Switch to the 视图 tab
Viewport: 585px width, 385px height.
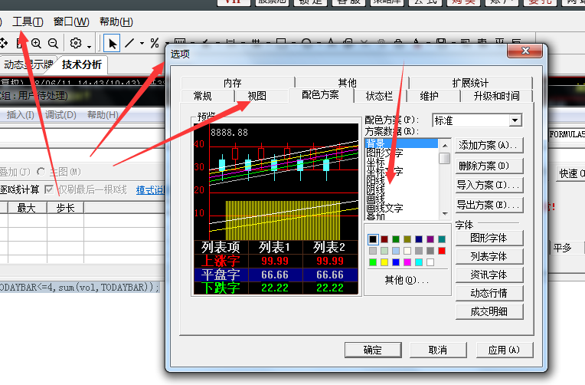[257, 96]
